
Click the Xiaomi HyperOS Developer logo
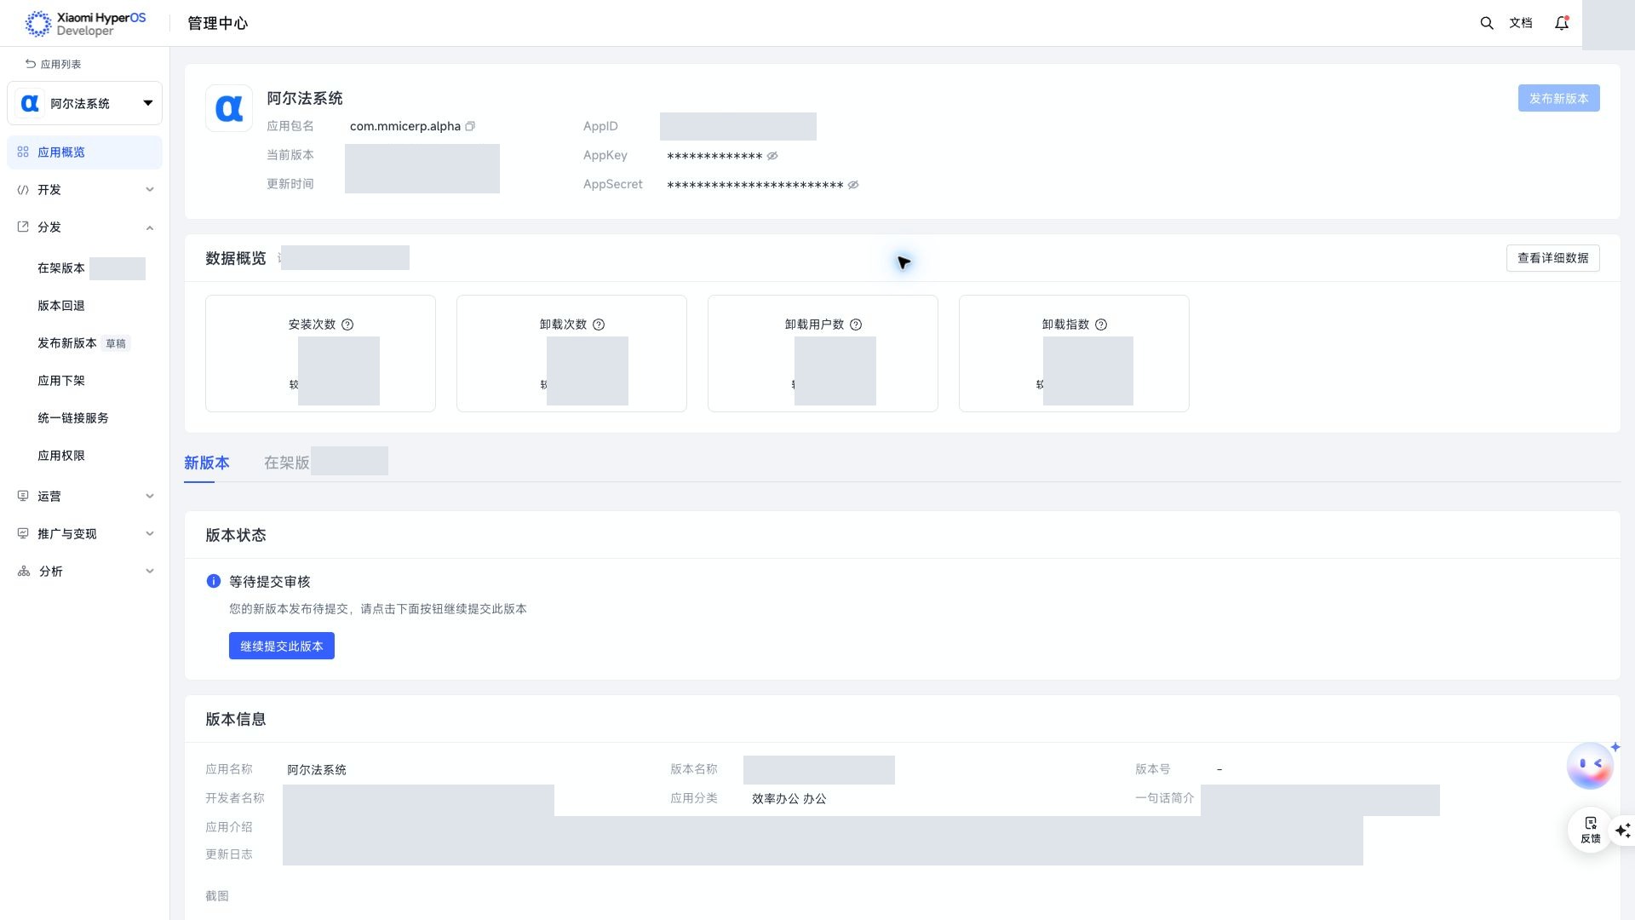click(85, 24)
